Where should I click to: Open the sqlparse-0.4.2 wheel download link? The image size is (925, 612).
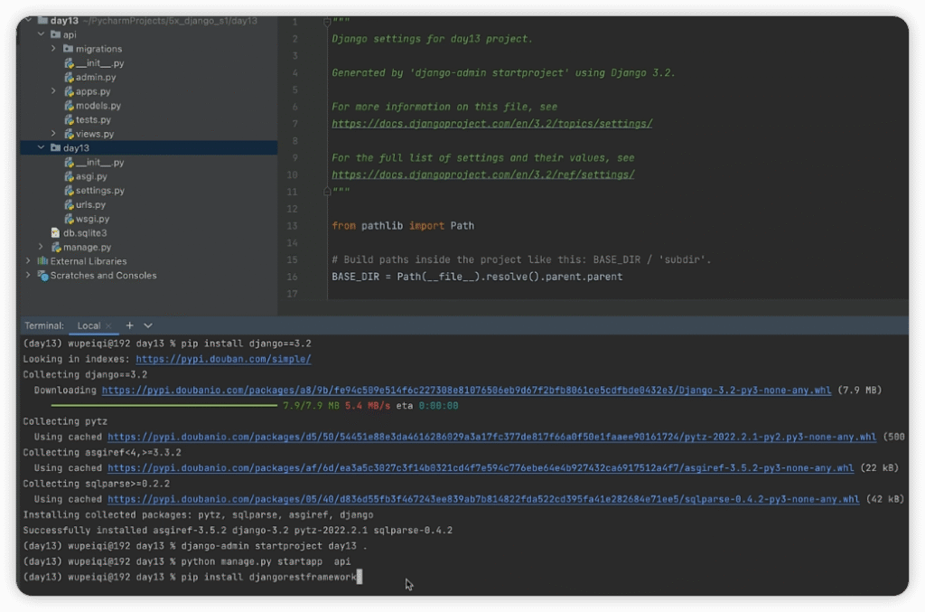[483, 499]
